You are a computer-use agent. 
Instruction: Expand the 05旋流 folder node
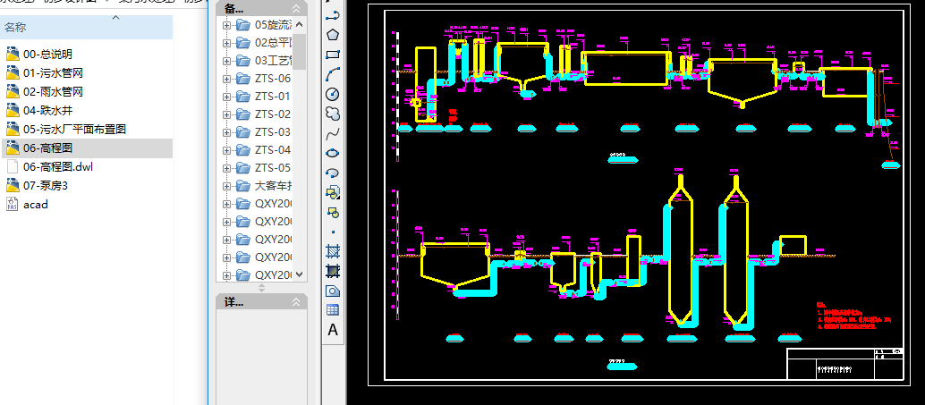(x=226, y=25)
